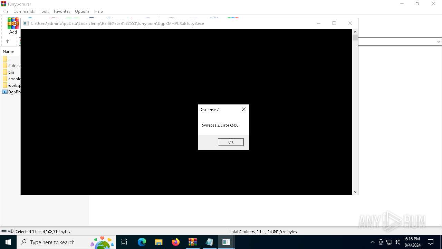Click the console window title bar icon

click(26, 24)
